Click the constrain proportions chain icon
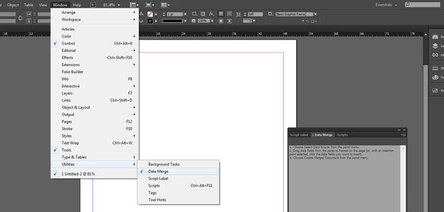 click(x=20, y=18)
